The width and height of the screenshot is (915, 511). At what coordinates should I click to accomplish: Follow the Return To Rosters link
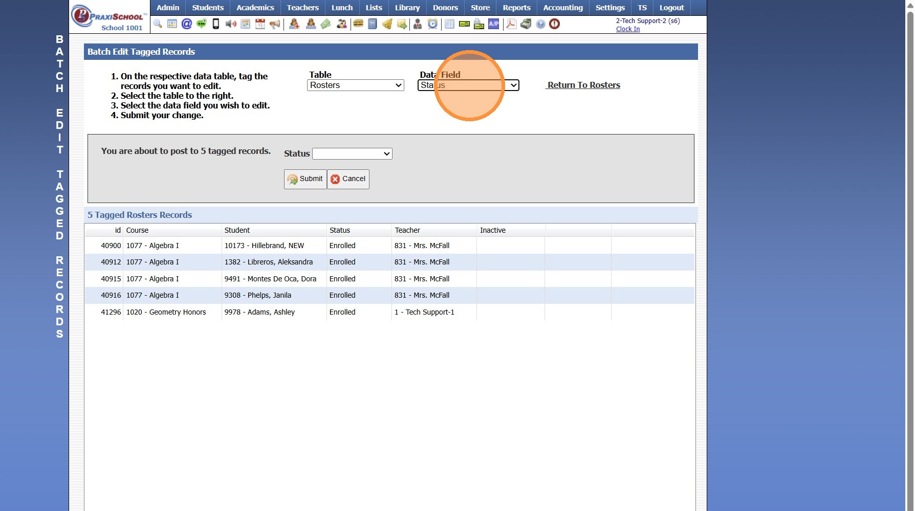pyautogui.click(x=583, y=85)
